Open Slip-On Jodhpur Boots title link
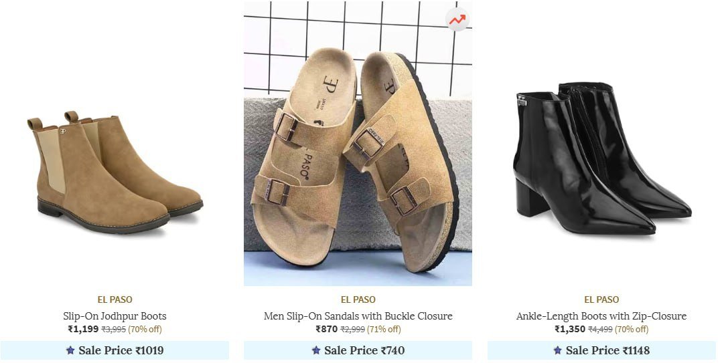The width and height of the screenshot is (720, 363). (115, 316)
